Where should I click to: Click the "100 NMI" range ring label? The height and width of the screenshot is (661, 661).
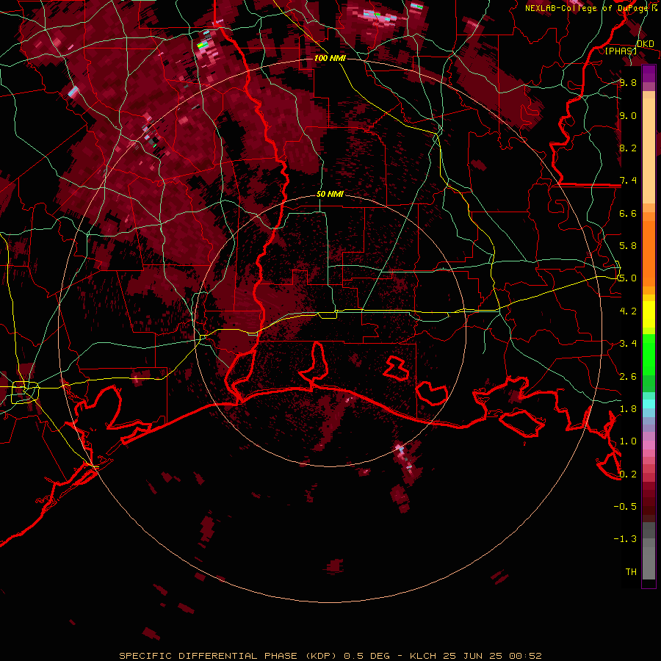[330, 58]
